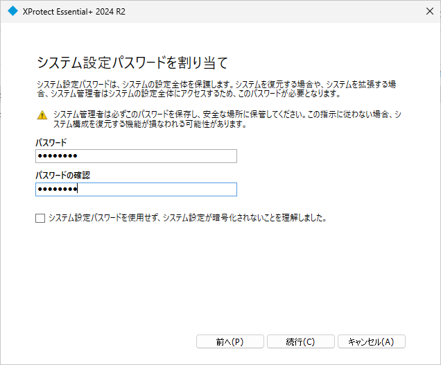
Task: Tick the no-system-password acknowledgement checkbox
Action: (40, 218)
